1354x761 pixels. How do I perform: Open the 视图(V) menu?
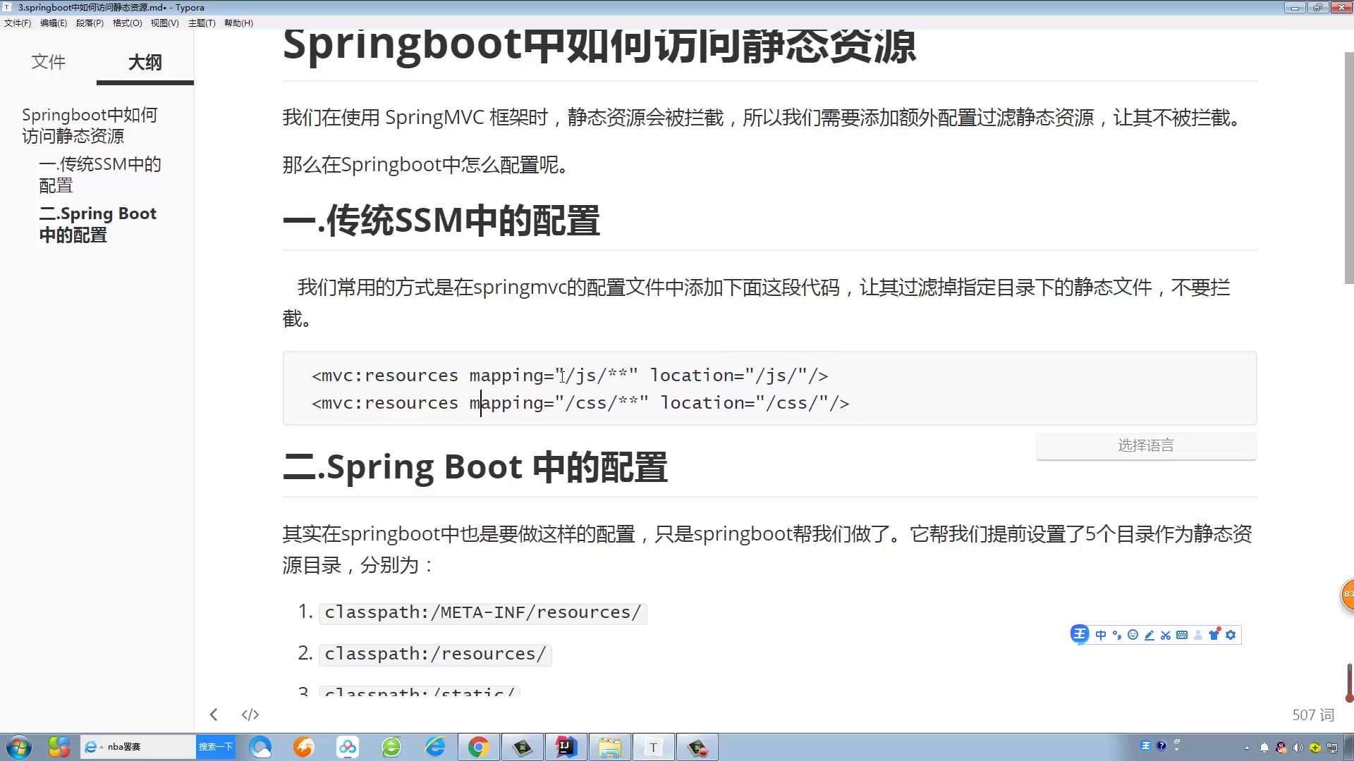tap(164, 23)
